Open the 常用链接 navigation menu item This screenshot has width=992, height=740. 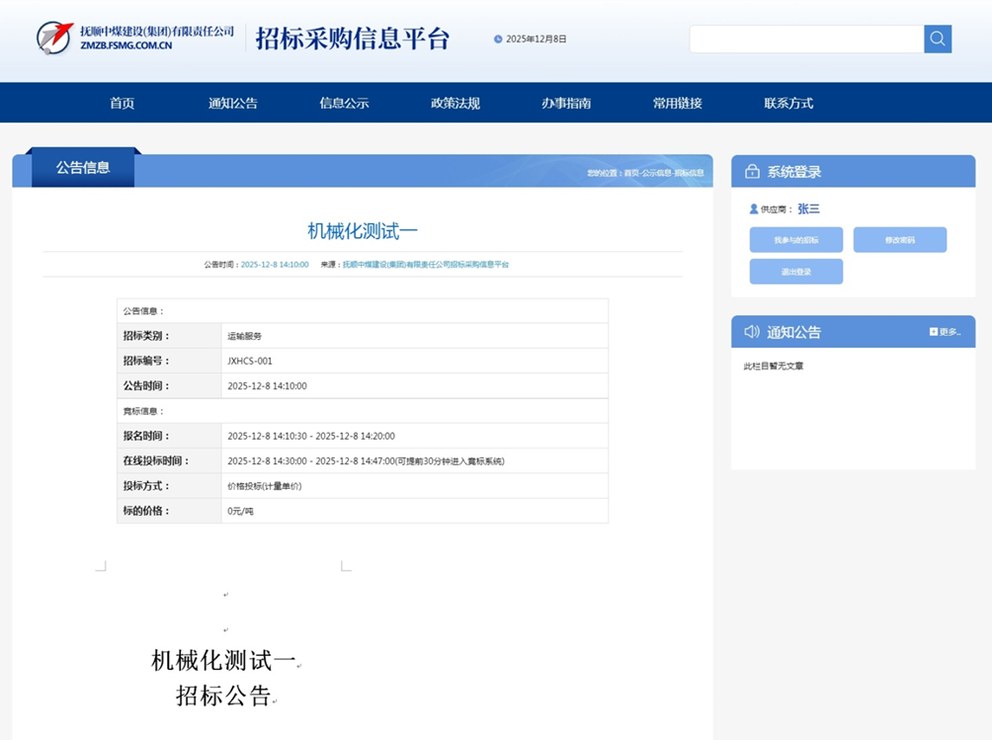coord(678,103)
